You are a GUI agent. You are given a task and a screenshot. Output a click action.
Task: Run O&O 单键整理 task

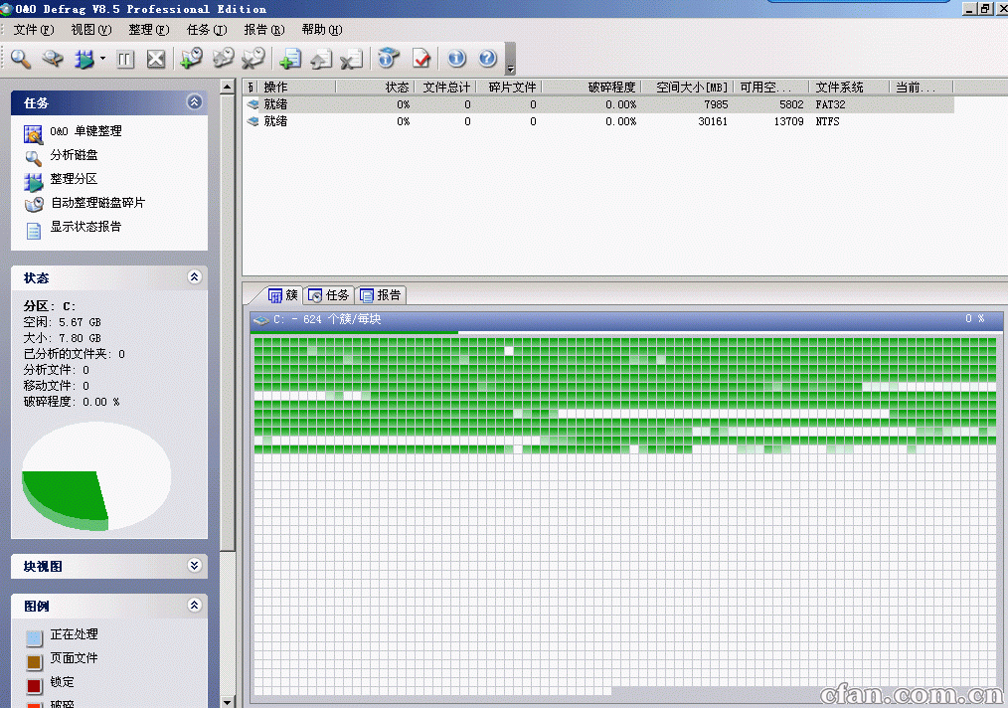point(85,131)
